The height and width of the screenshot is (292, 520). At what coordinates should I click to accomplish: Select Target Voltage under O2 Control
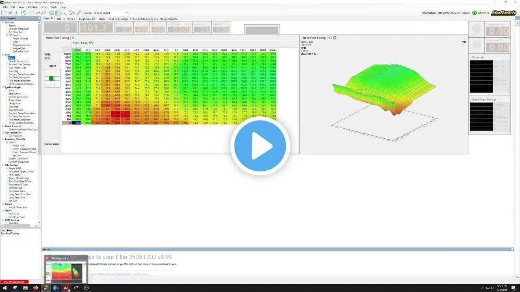click(20, 39)
